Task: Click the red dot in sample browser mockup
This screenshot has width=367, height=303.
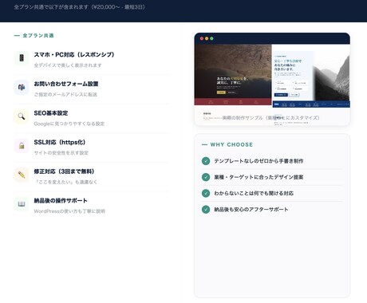Action: click(202, 38)
